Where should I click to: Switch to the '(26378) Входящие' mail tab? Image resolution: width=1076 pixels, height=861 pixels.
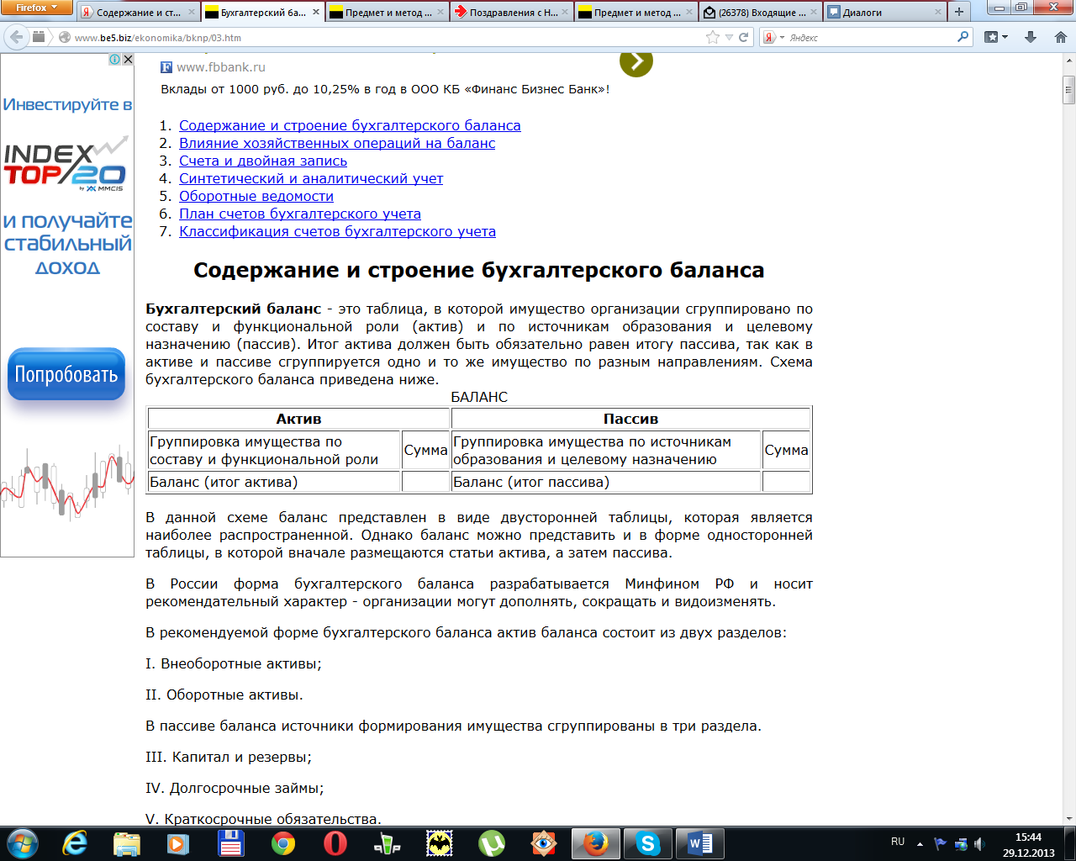tap(760, 13)
